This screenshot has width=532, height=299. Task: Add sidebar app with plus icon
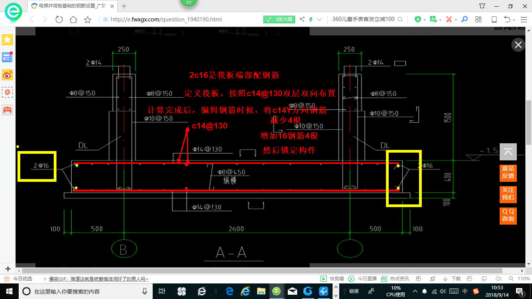(7, 269)
